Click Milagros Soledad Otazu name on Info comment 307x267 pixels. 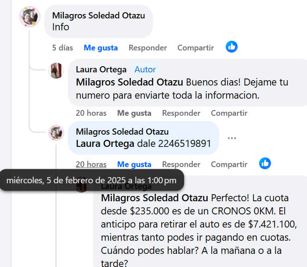(98, 15)
